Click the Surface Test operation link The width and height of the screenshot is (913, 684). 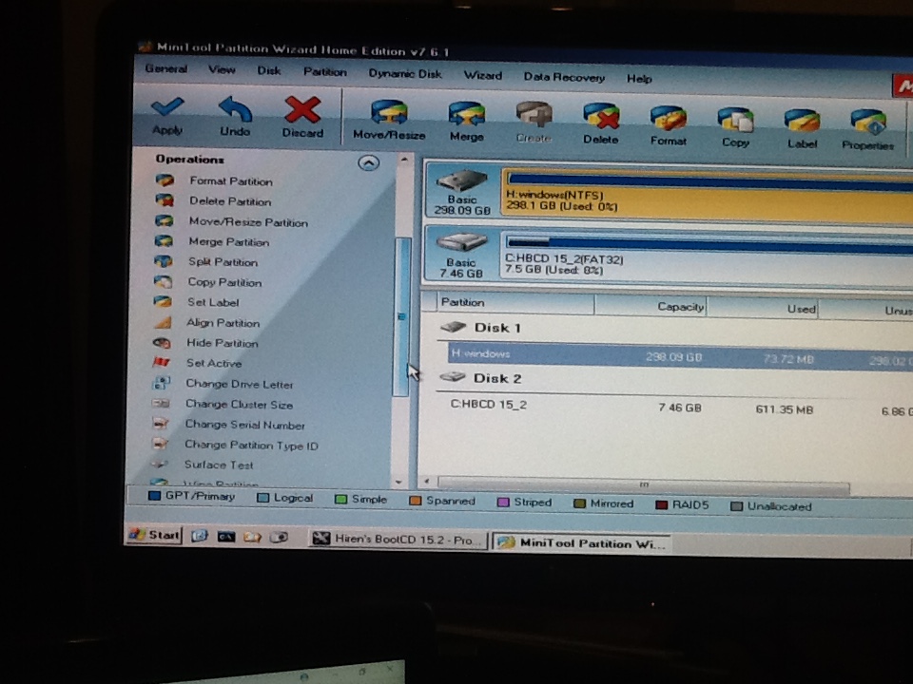pos(219,465)
